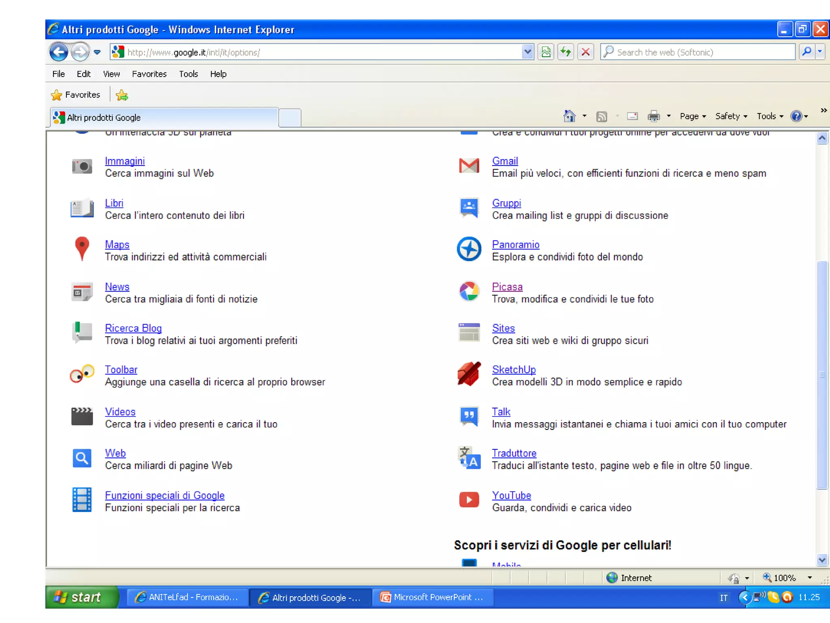Expand the zoom level 100% dropdown
The image size is (830, 623).
(x=809, y=578)
